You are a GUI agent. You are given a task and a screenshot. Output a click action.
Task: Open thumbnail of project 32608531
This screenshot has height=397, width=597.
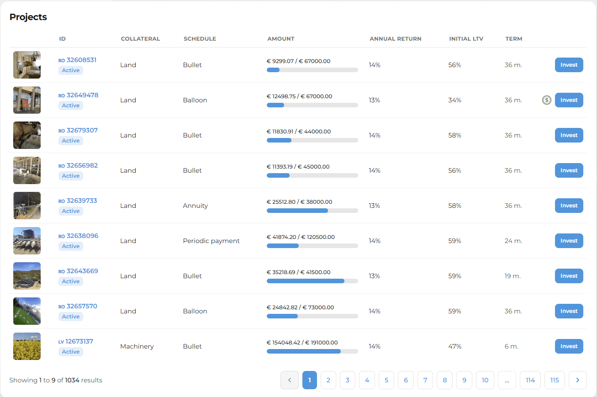[x=27, y=65]
